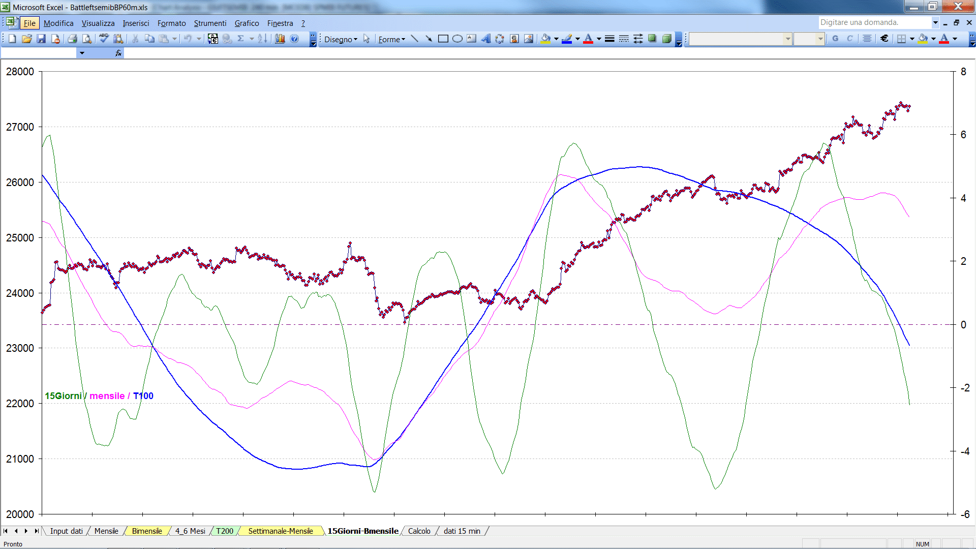This screenshot has width=976, height=549.
Task: Sort ascending with A-Z icon
Action: point(262,39)
